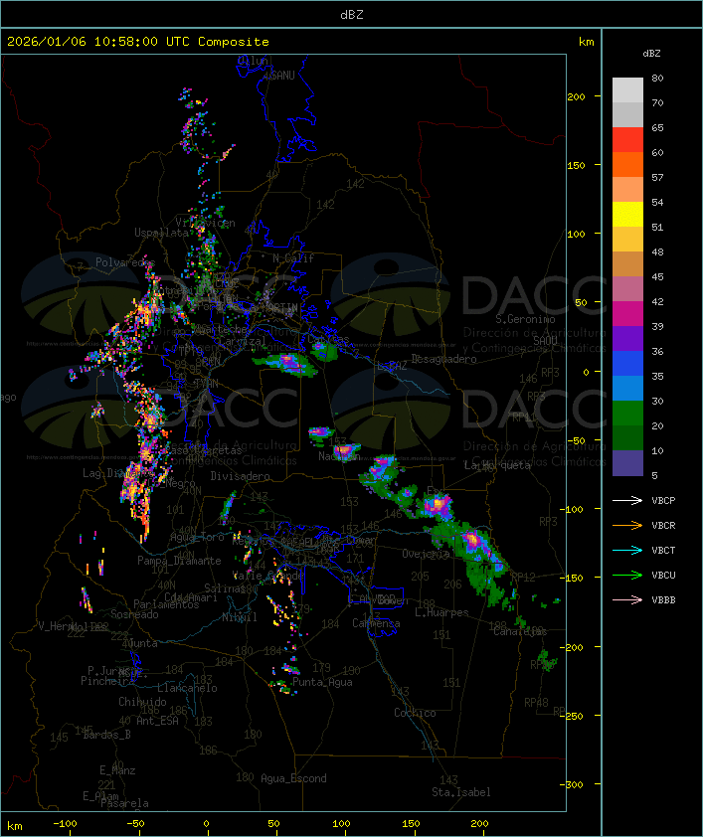Click the Chihuido place label
The width and height of the screenshot is (703, 837).
tap(142, 702)
